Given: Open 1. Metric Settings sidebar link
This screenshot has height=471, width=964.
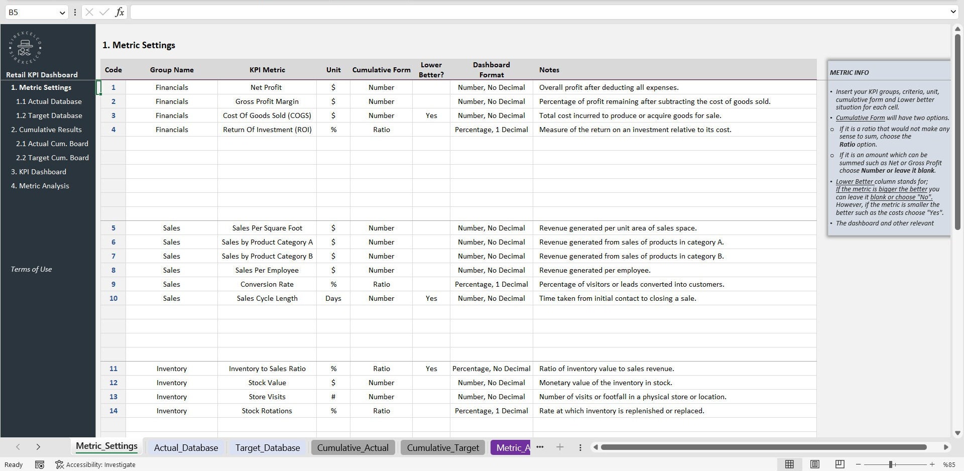Looking at the screenshot, I should [x=41, y=87].
